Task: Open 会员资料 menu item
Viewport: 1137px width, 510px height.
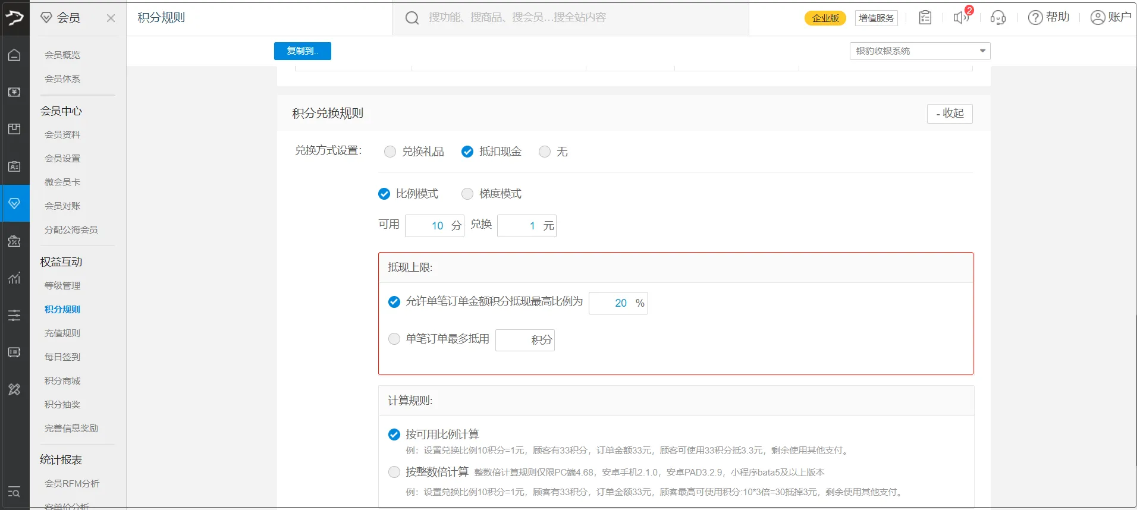Action: pyautogui.click(x=62, y=134)
